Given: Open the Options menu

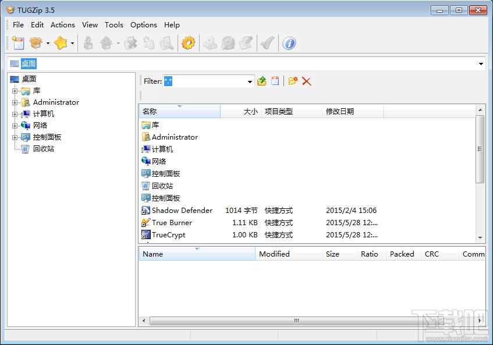Looking at the screenshot, I should click(144, 25).
